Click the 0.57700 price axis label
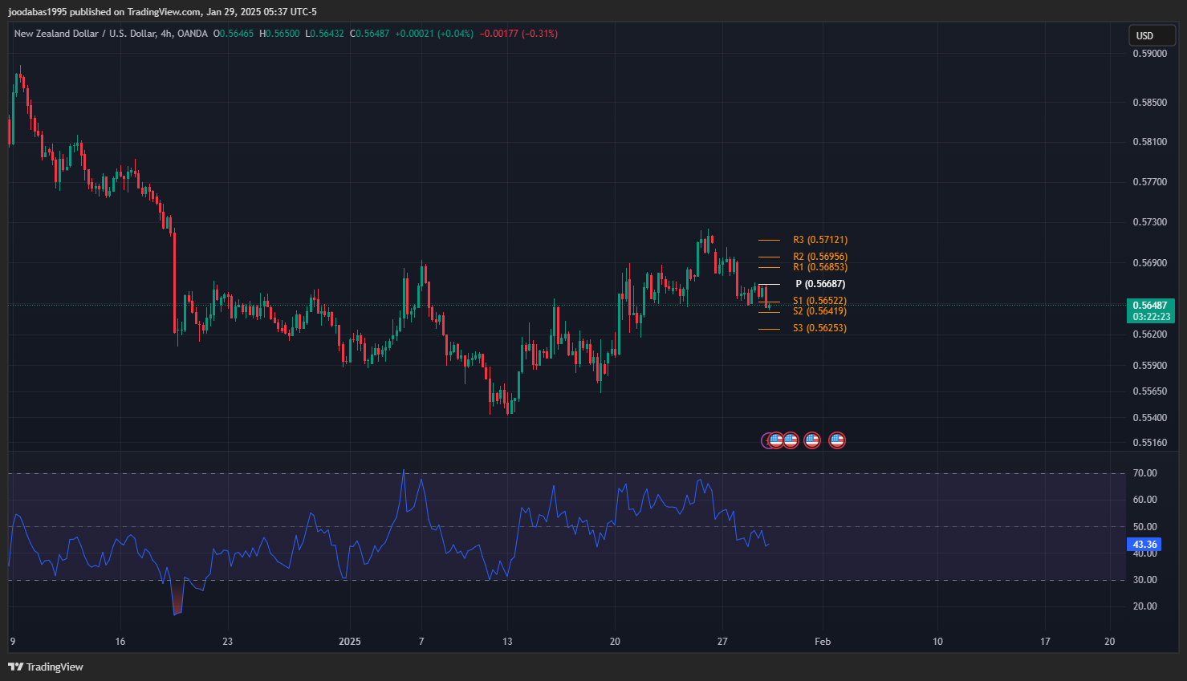The width and height of the screenshot is (1187, 681). tap(1150, 182)
